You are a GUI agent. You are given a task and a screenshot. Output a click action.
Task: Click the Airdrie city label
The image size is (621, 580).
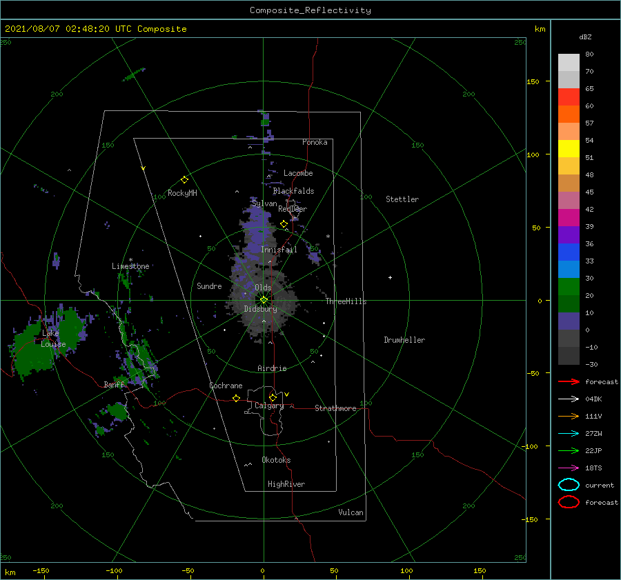pos(272,368)
